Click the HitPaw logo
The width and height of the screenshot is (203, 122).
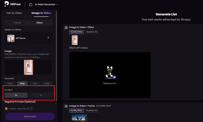click(12, 4)
